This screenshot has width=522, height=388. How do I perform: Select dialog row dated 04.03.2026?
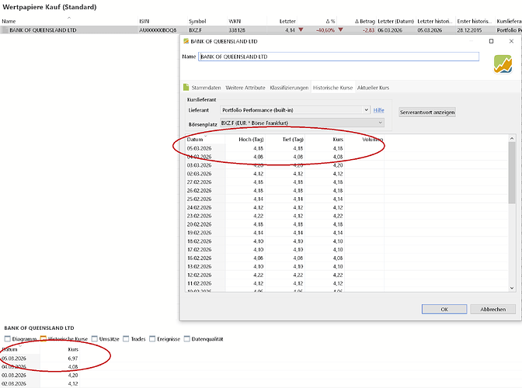[x=346, y=157]
